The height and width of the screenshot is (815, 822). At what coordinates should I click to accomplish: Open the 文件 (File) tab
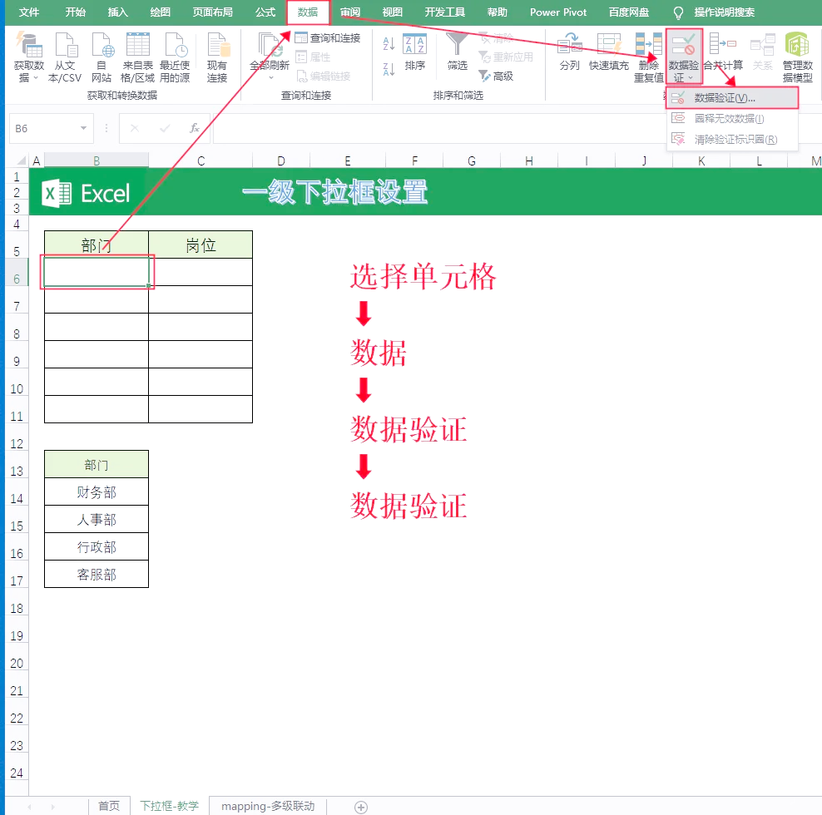click(x=29, y=12)
